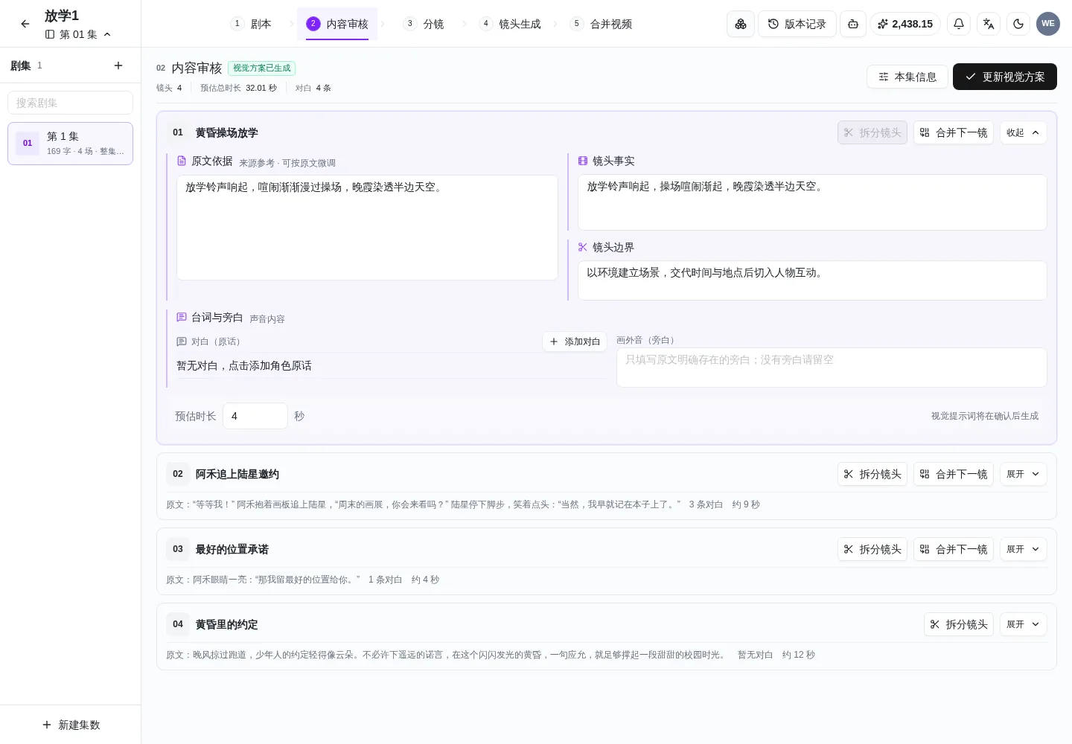The image size is (1072, 744).
Task: Expand shot 03 最好的位置承诺
Action: click(x=1024, y=549)
